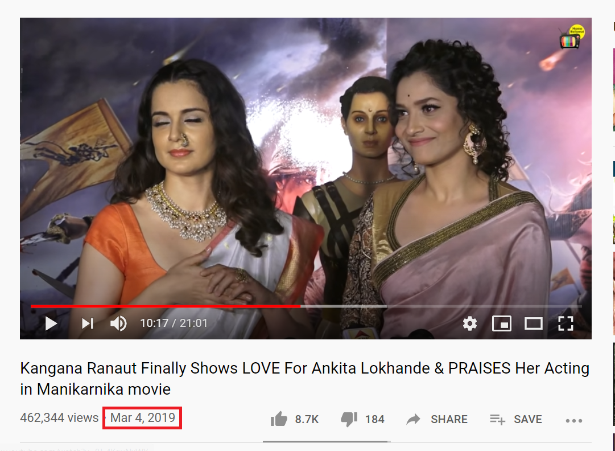This screenshot has height=451, width=615.
Task: Mute the video volume speaker icon
Action: [118, 323]
